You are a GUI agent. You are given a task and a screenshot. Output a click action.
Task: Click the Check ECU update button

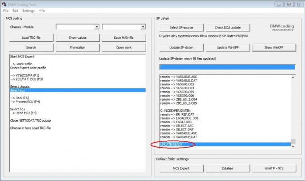click(228, 27)
